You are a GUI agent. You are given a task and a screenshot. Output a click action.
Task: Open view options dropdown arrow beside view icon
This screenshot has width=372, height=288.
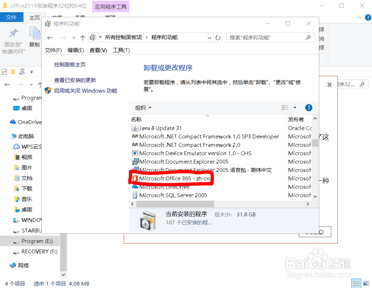point(295,108)
